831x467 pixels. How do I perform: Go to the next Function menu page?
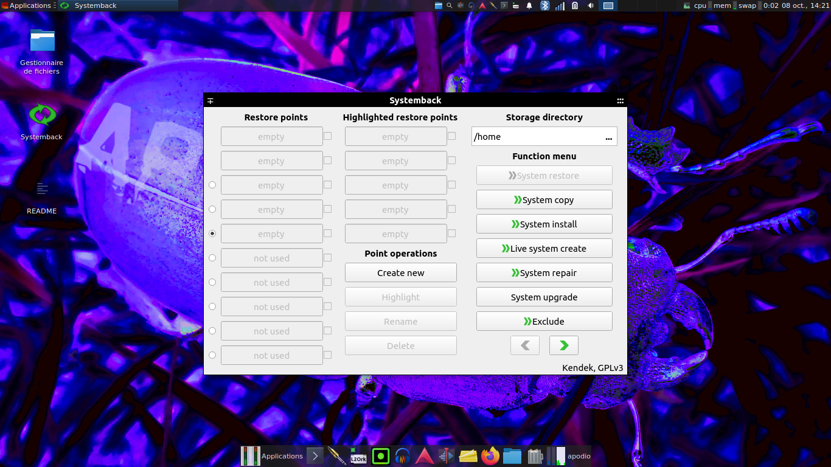pyautogui.click(x=563, y=345)
